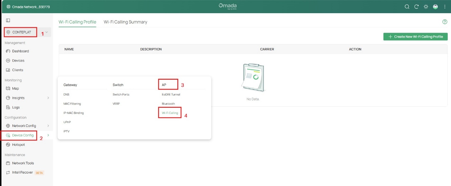Select Bluetooth under AP
The height and width of the screenshot is (186, 451).
point(169,104)
